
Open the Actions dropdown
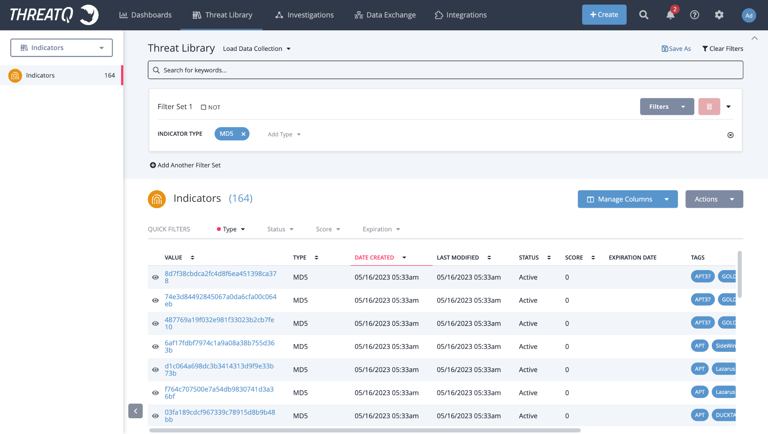click(714, 199)
